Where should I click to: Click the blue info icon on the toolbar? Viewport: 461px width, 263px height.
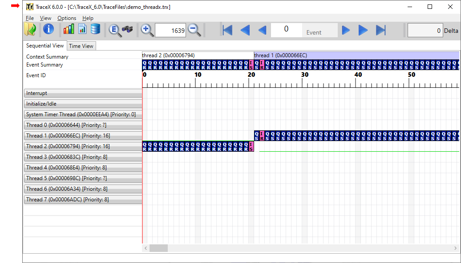[48, 30]
